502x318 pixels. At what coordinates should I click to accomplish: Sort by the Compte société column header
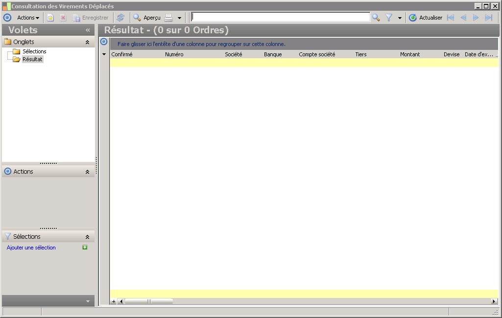click(317, 54)
